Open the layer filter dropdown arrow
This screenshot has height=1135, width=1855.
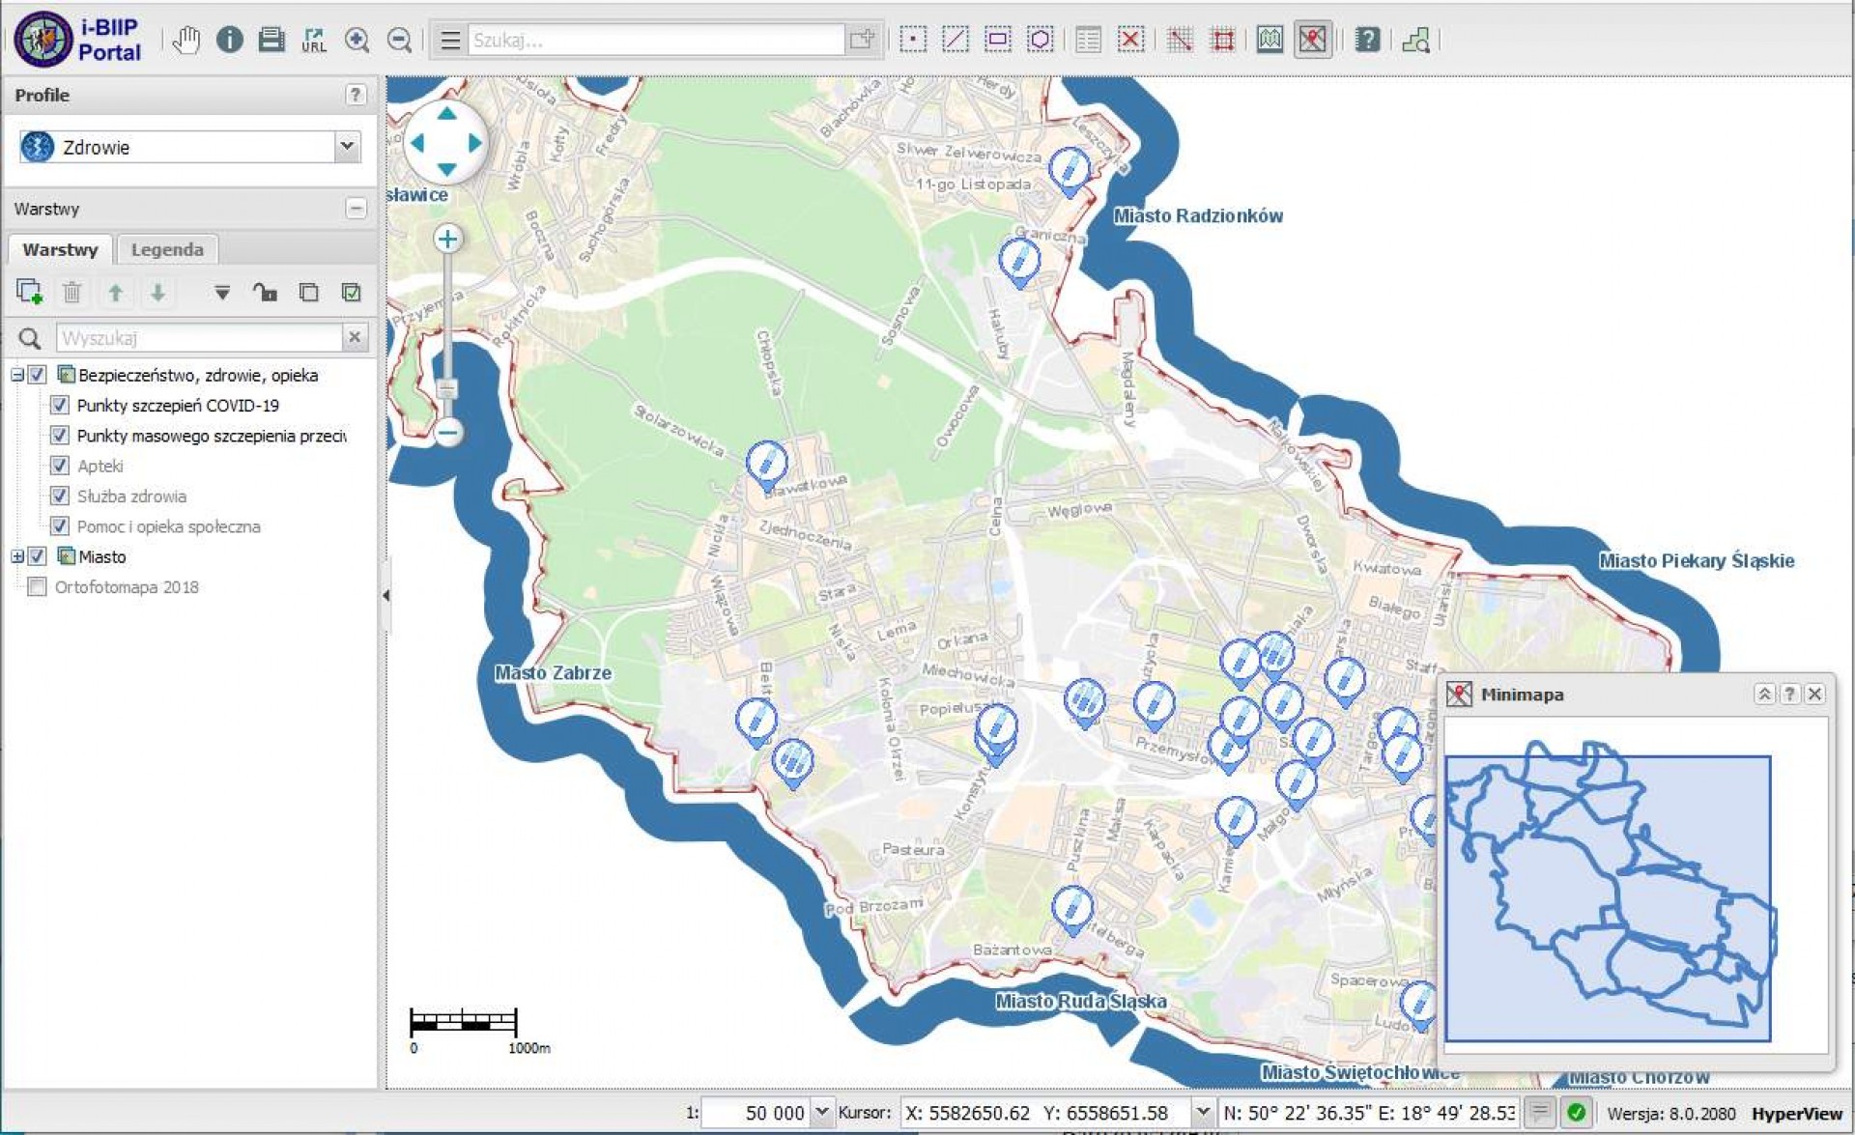pyautogui.click(x=222, y=293)
